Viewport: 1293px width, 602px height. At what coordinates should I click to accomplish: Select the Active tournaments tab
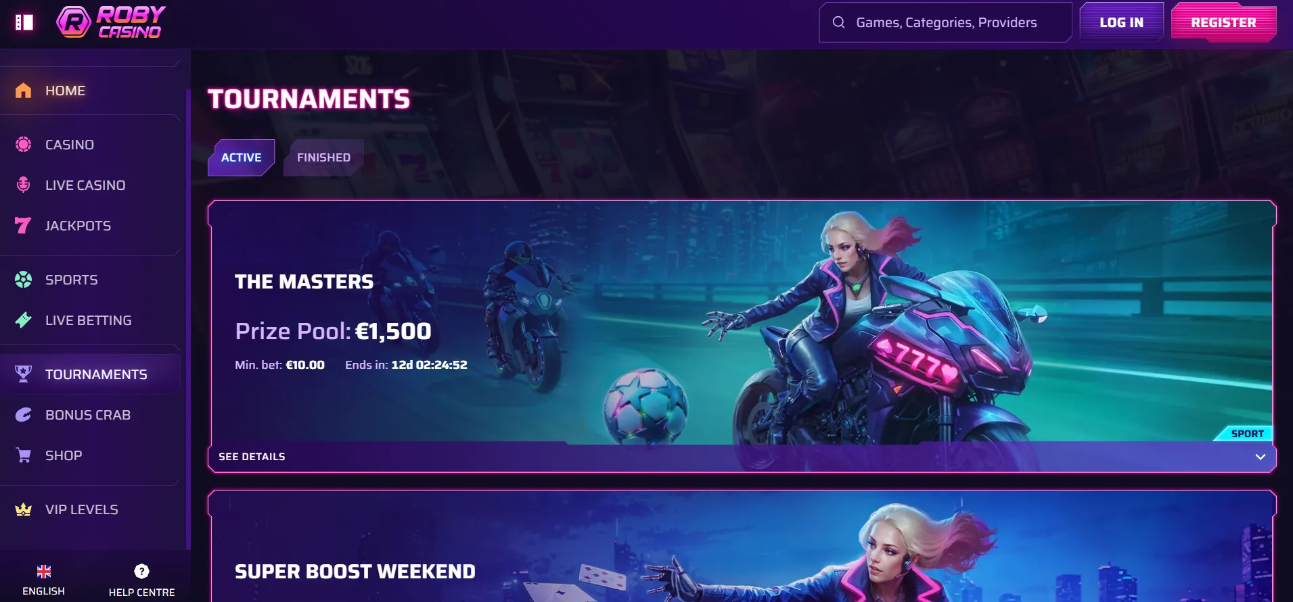coord(241,157)
